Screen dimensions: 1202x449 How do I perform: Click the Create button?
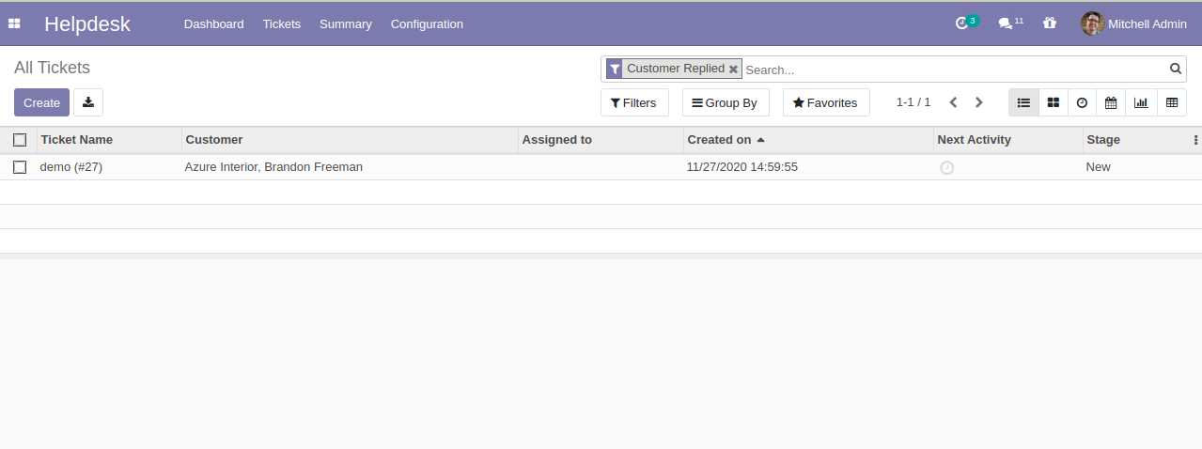coord(41,102)
